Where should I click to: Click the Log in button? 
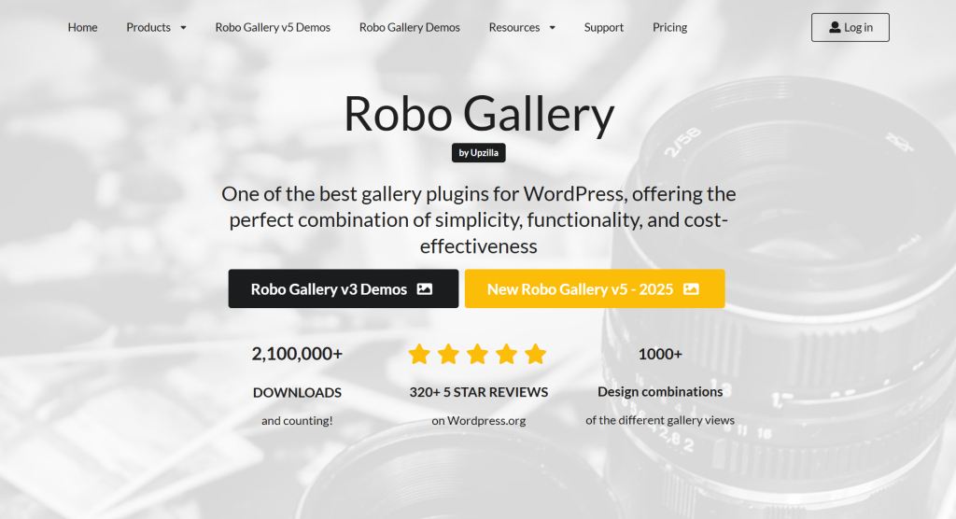(x=850, y=27)
